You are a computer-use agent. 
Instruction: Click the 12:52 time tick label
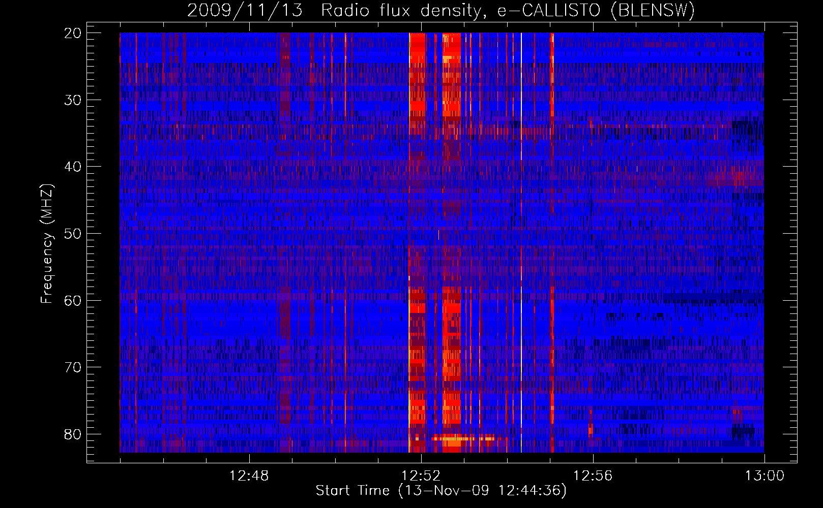[x=421, y=476]
